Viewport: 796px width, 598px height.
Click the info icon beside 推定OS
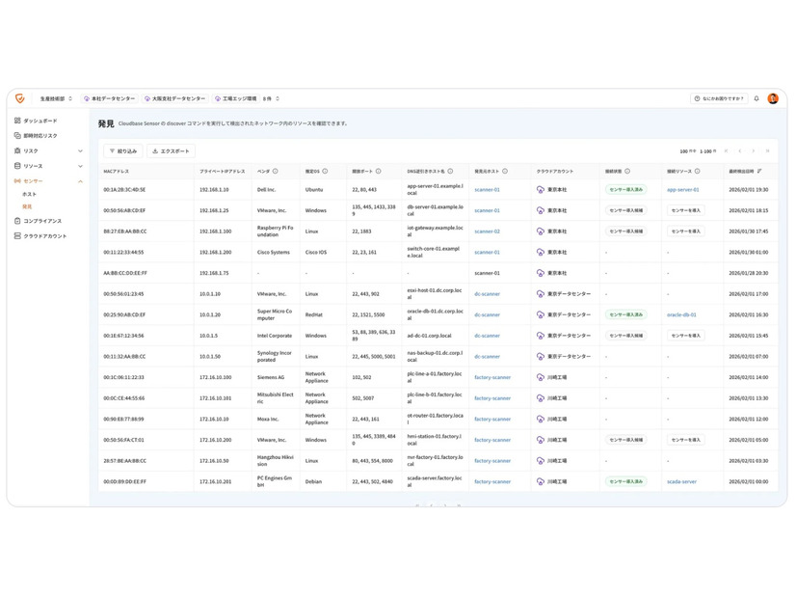click(x=326, y=171)
